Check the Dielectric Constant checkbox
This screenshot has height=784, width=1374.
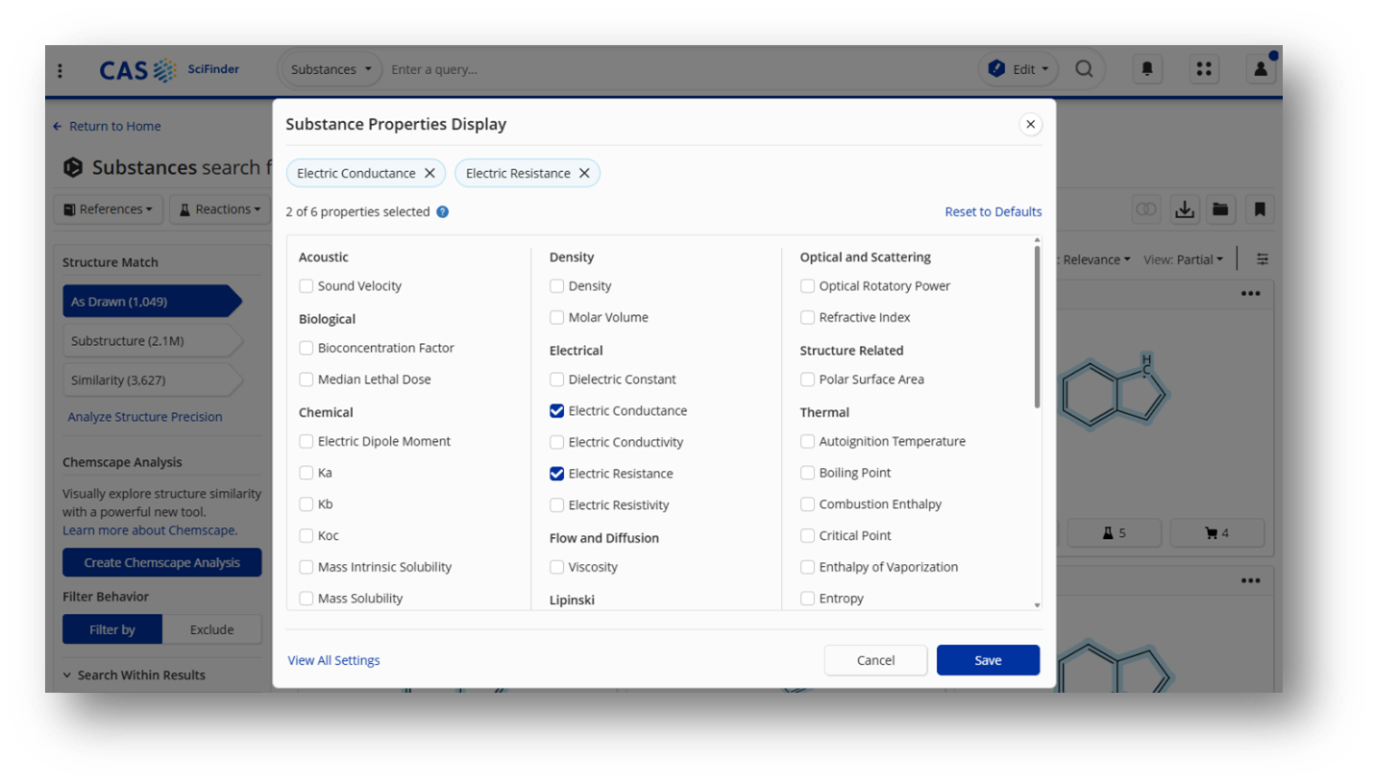(556, 380)
